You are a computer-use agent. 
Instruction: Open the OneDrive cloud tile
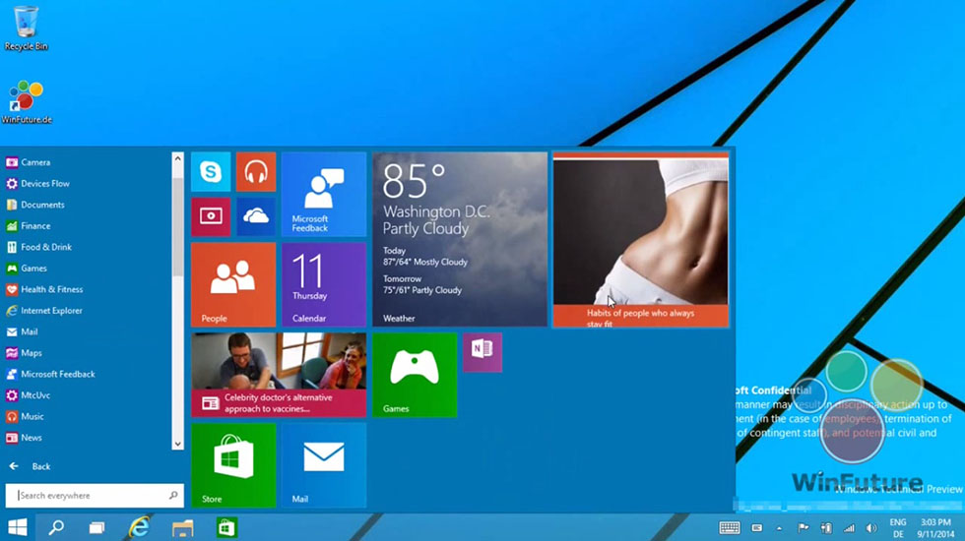coord(256,216)
